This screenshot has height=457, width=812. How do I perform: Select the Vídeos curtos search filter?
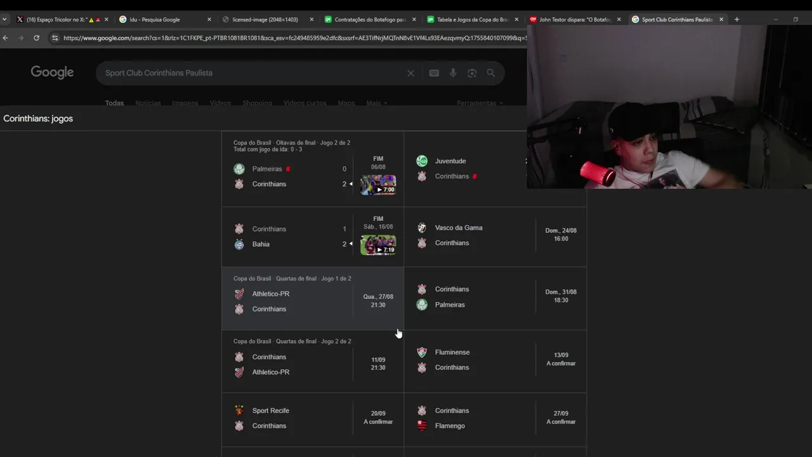point(304,103)
